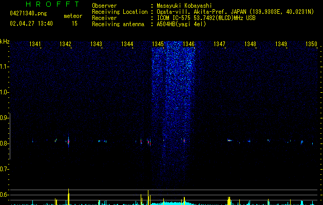Screen dimensions: 323x205
Task: Click the meteor count value 15
Action: click(x=74, y=24)
